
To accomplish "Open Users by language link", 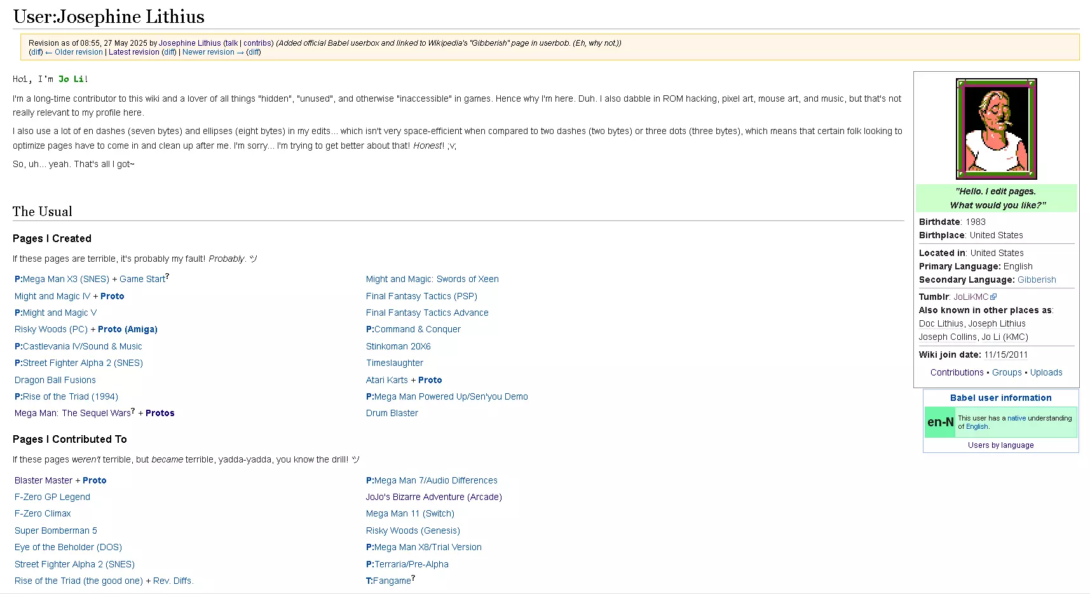I will 1000,445.
